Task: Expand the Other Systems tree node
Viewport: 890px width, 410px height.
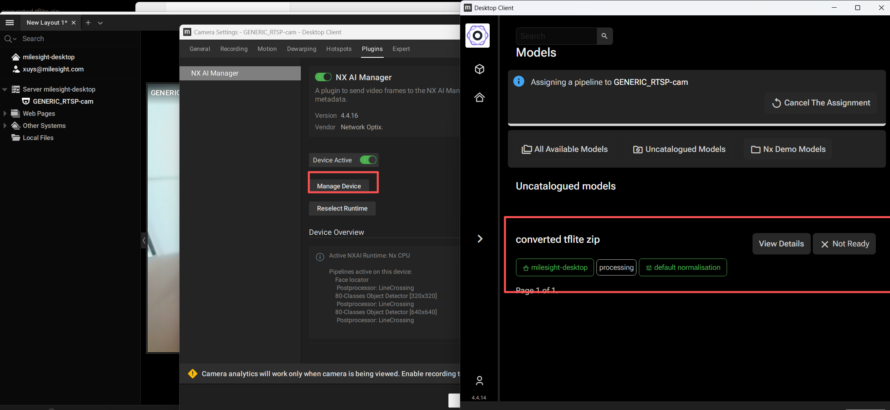Action: pyautogui.click(x=5, y=126)
